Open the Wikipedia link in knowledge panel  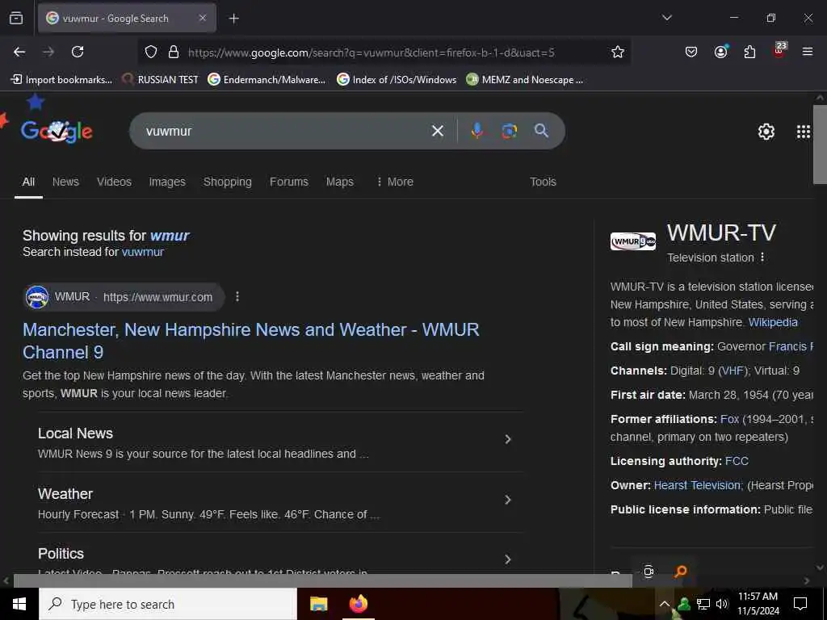pyautogui.click(x=773, y=322)
